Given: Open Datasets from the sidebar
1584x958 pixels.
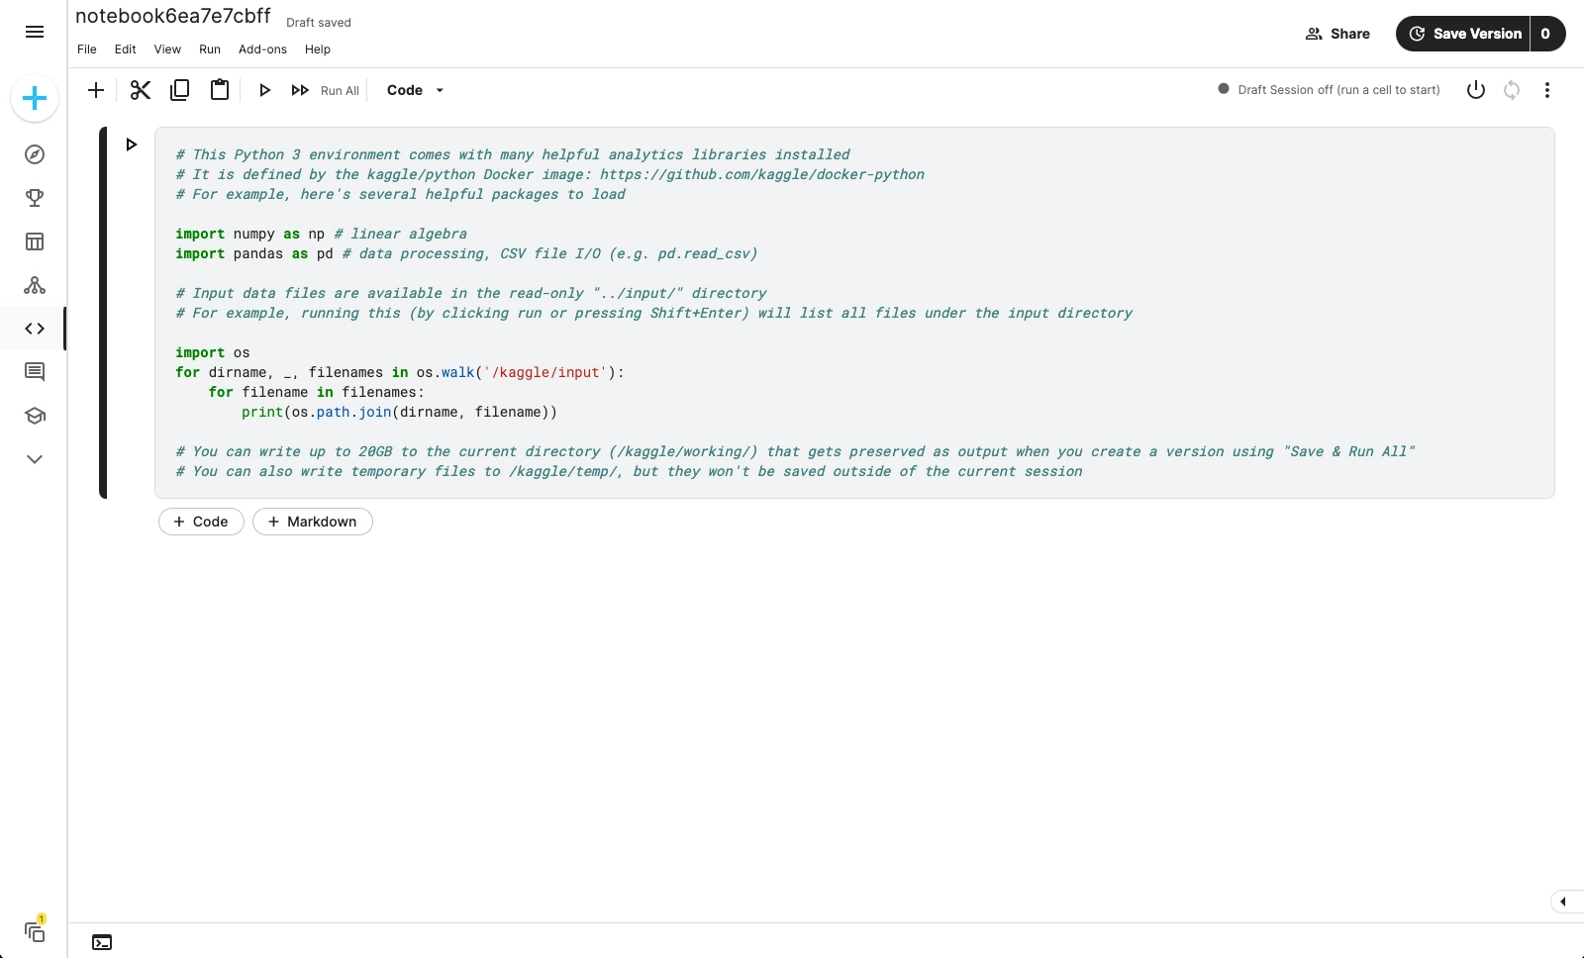Looking at the screenshot, I should [x=35, y=241].
